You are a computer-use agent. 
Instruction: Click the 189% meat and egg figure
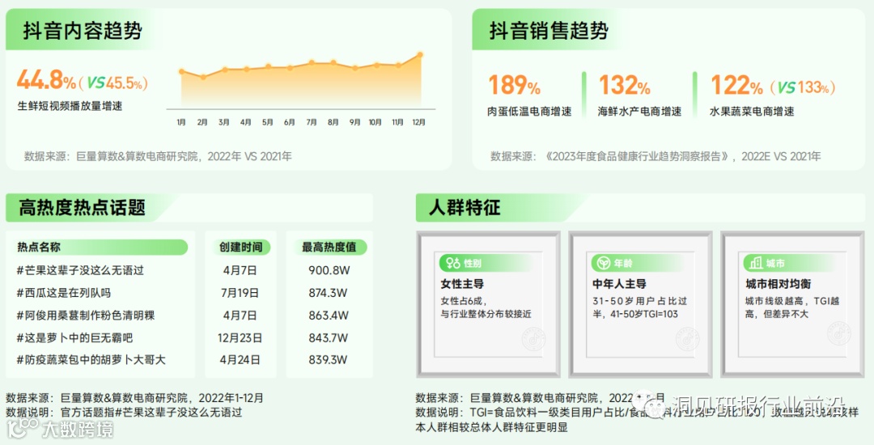(514, 86)
